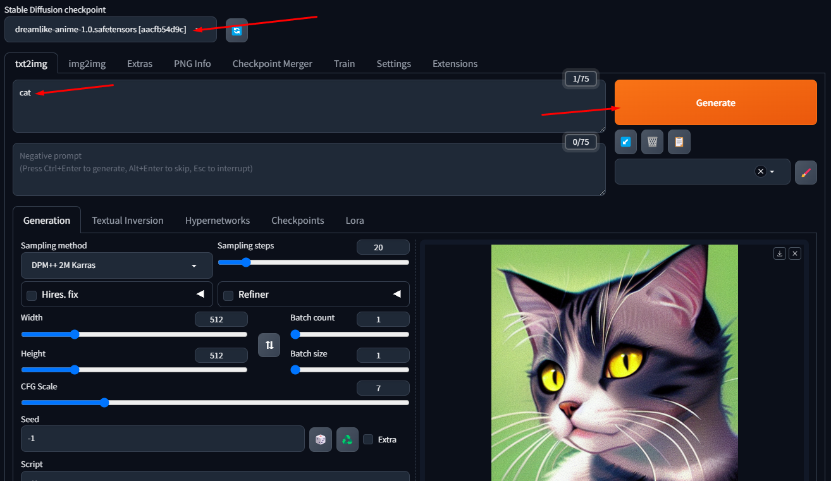This screenshot has width=831, height=481.
Task: Expand the Hires. fix section triangle
Action: click(x=200, y=295)
